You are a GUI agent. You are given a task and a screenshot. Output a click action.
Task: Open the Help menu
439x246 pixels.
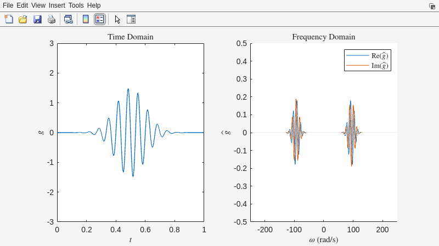click(94, 5)
